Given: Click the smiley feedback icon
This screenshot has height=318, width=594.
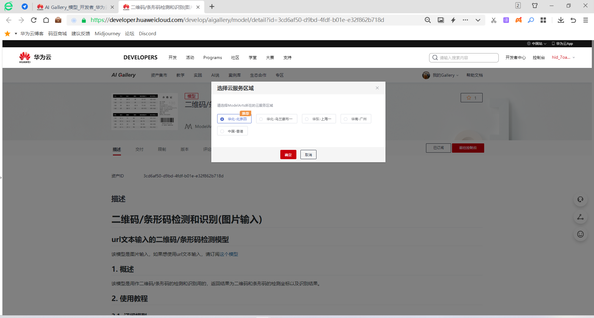Looking at the screenshot, I should (580, 234).
